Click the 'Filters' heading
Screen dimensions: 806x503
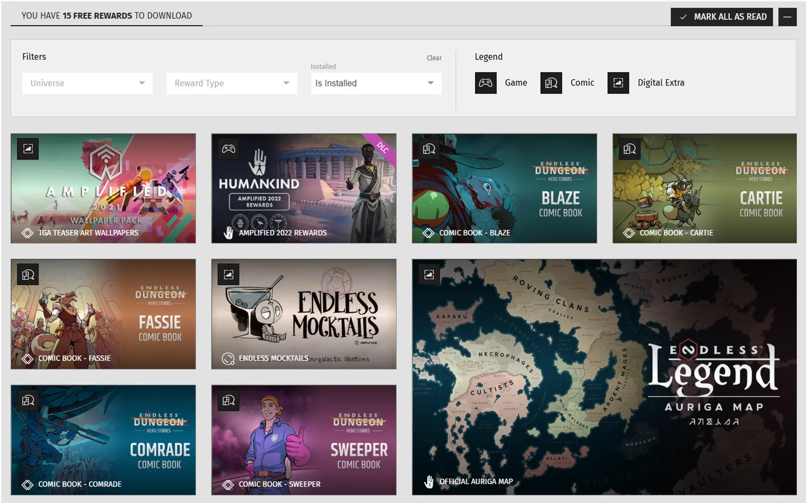(x=34, y=57)
